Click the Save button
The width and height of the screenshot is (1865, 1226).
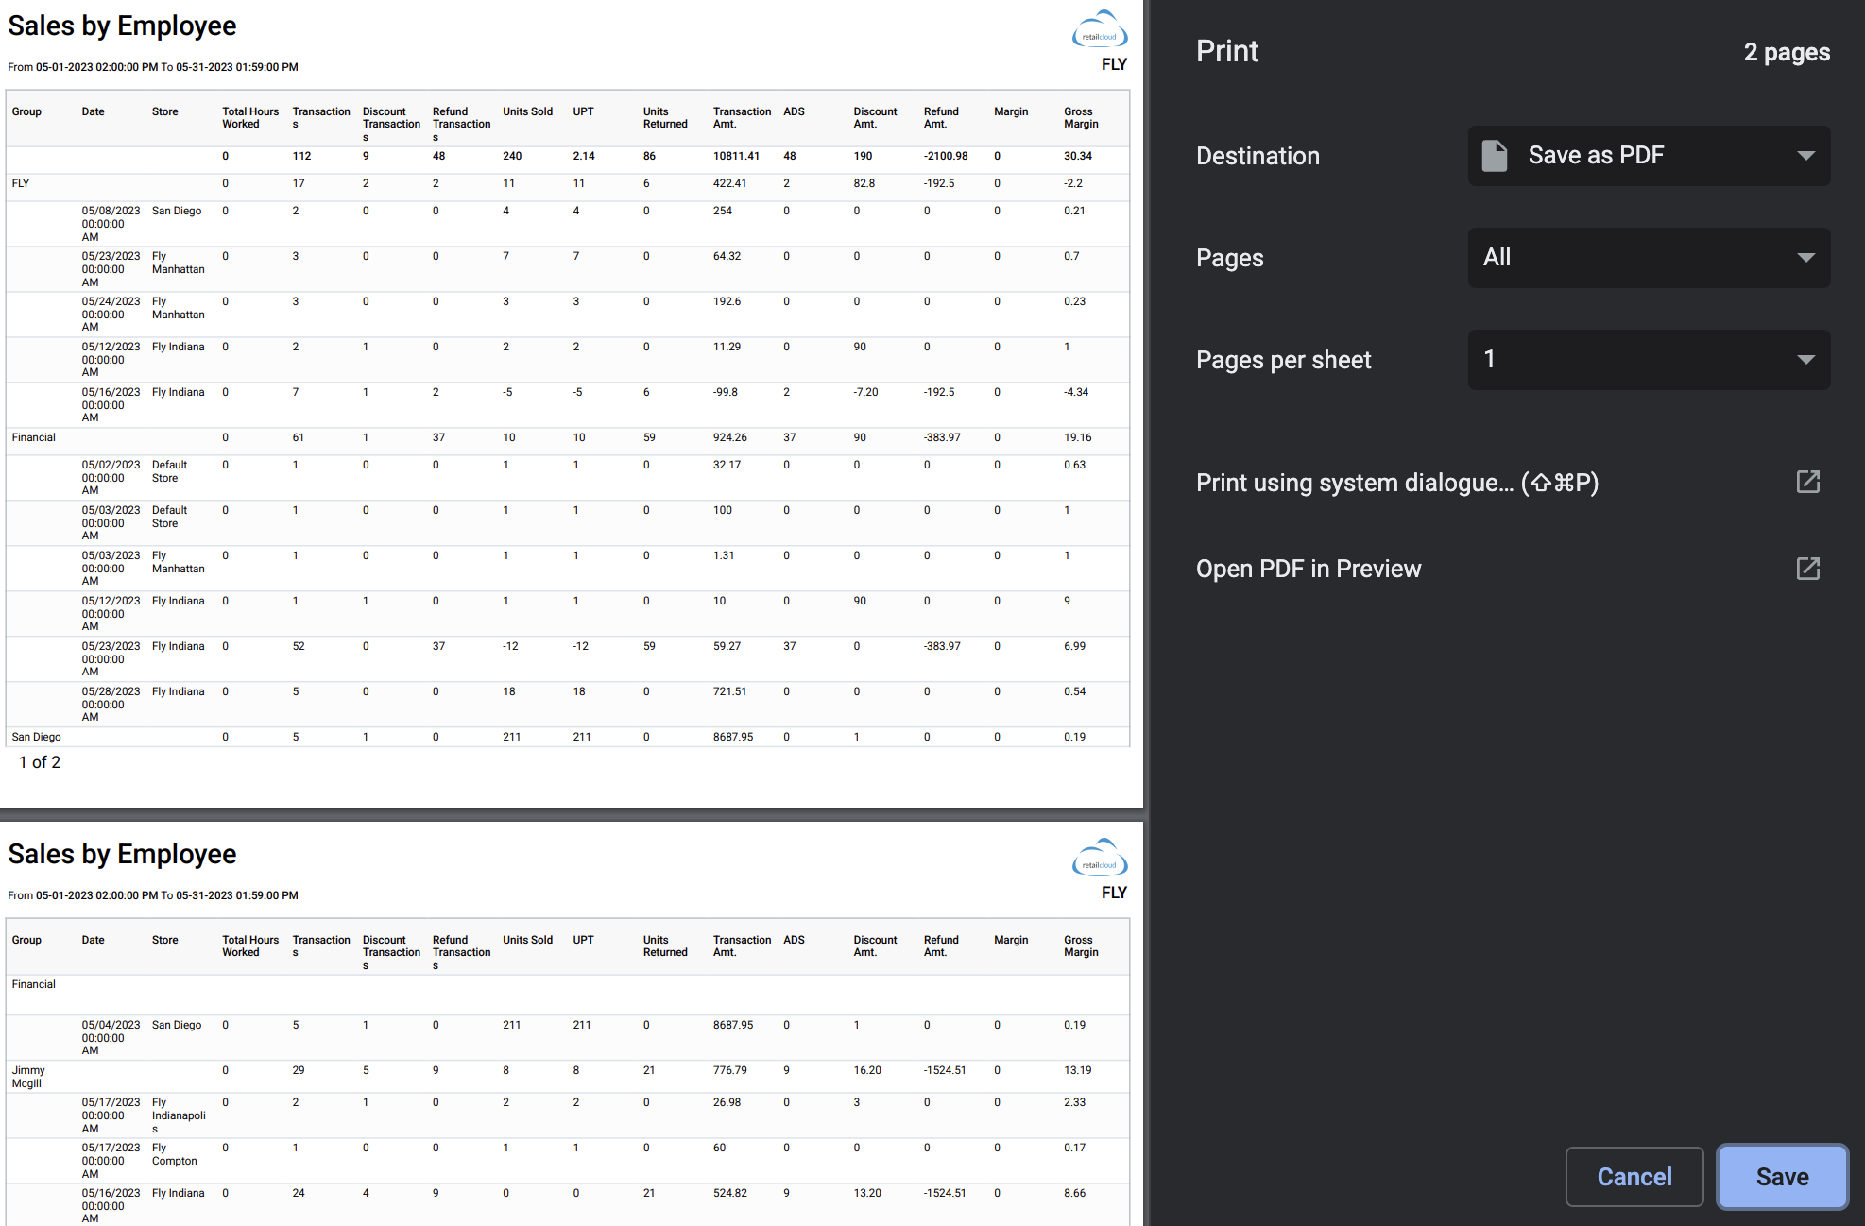tap(1782, 1176)
